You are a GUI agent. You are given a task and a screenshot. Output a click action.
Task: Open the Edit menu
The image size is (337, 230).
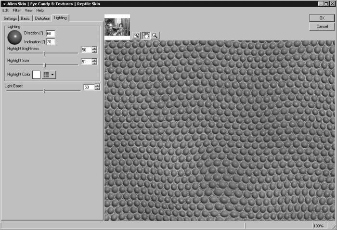5,10
